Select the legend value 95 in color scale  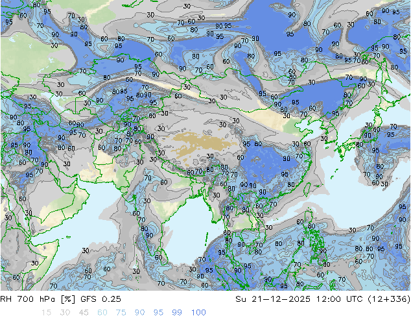pos(158,313)
